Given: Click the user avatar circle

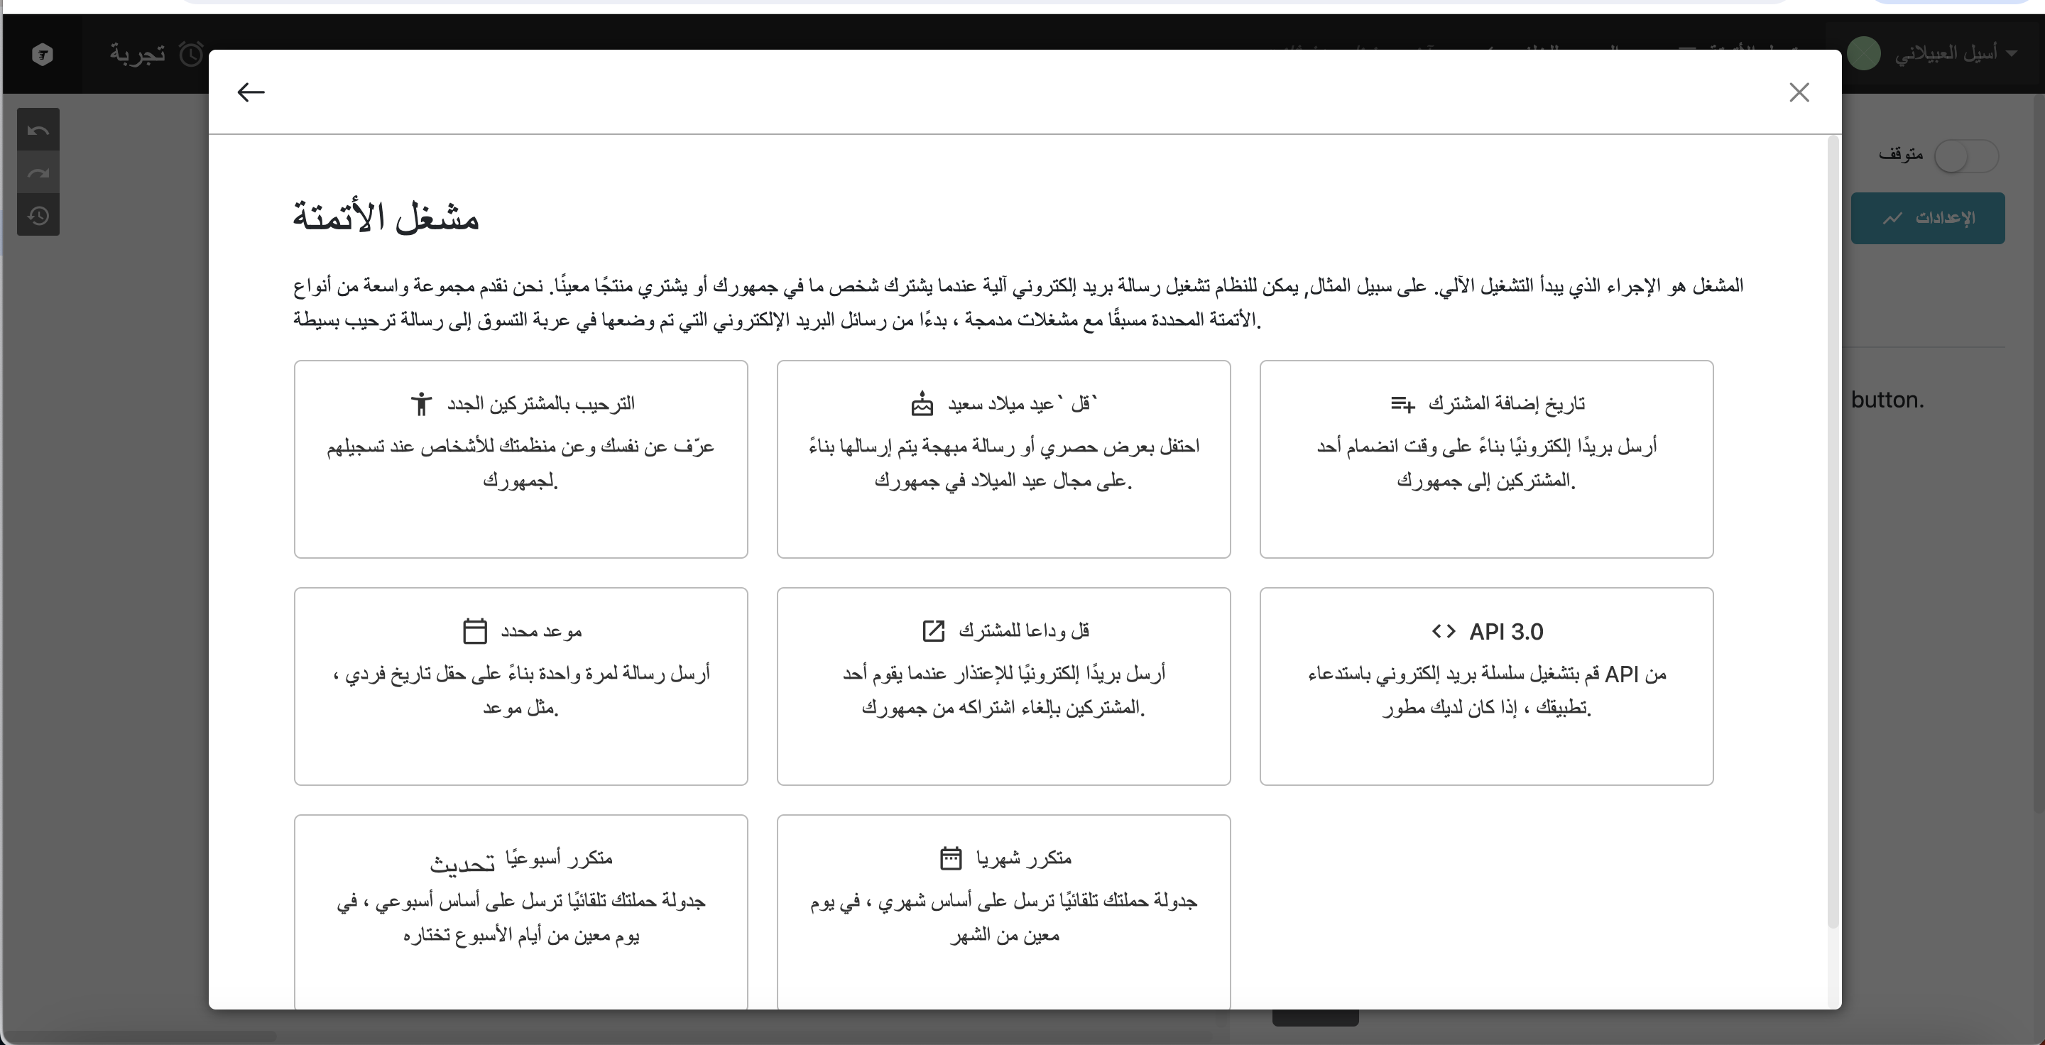Looking at the screenshot, I should pyautogui.click(x=1863, y=54).
